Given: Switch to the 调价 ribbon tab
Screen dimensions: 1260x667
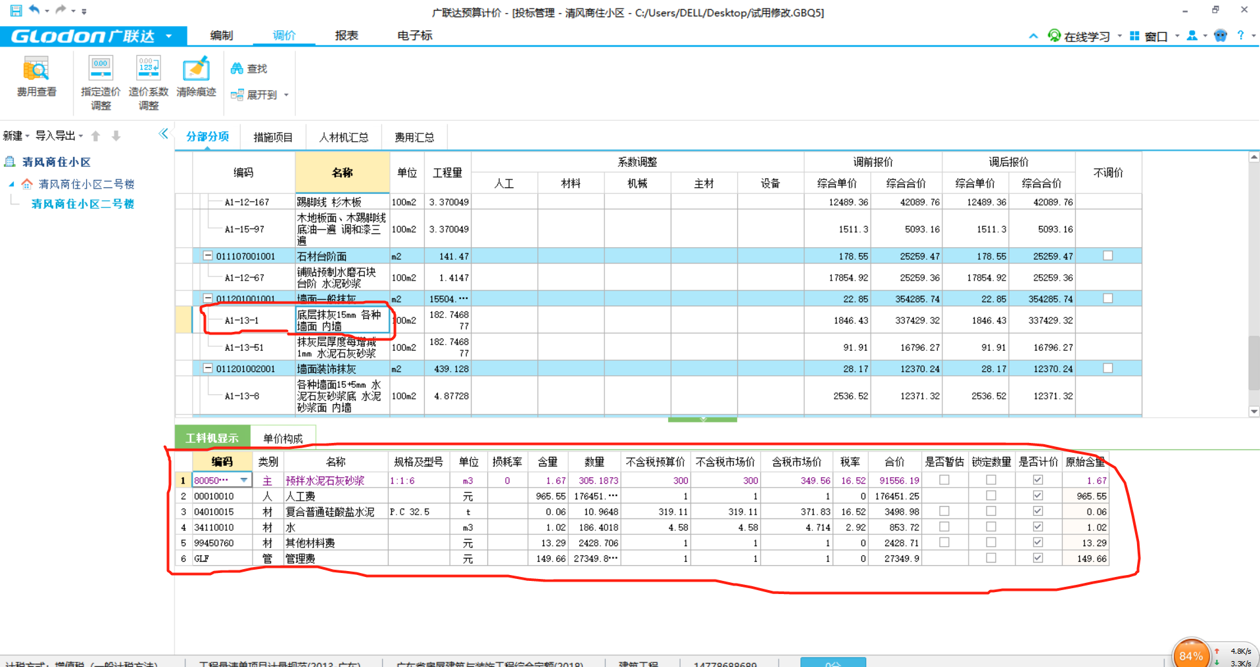Looking at the screenshot, I should pos(284,35).
